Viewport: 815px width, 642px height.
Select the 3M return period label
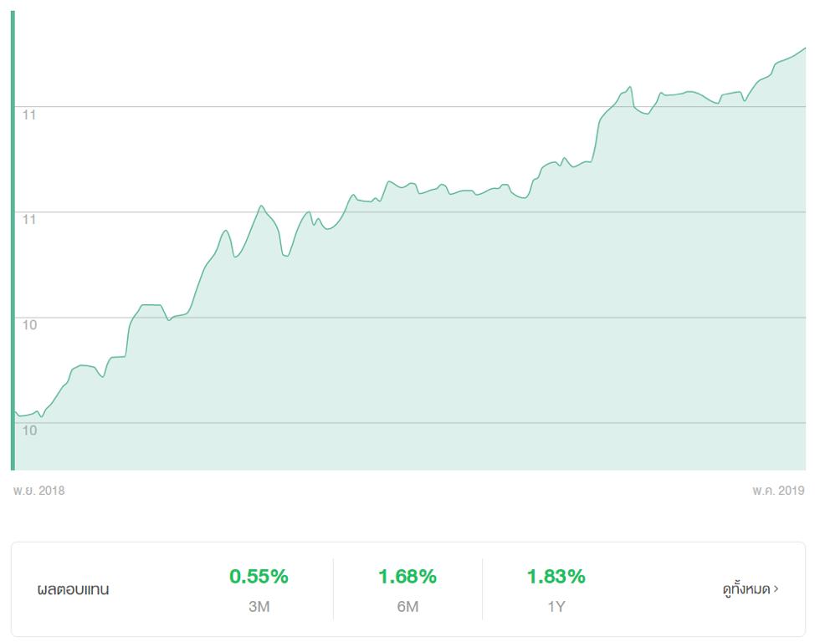coord(259,607)
